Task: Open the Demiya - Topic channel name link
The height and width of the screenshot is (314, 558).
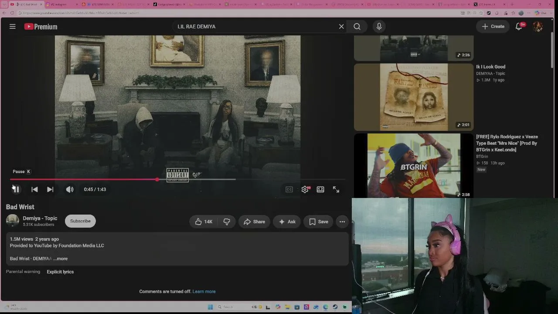Action: pyautogui.click(x=40, y=218)
